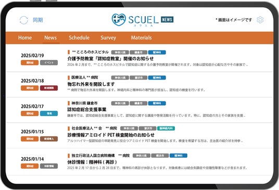Select the News tab
Image resolution: width=279 pixels, height=190 pixels.
[x=50, y=37]
